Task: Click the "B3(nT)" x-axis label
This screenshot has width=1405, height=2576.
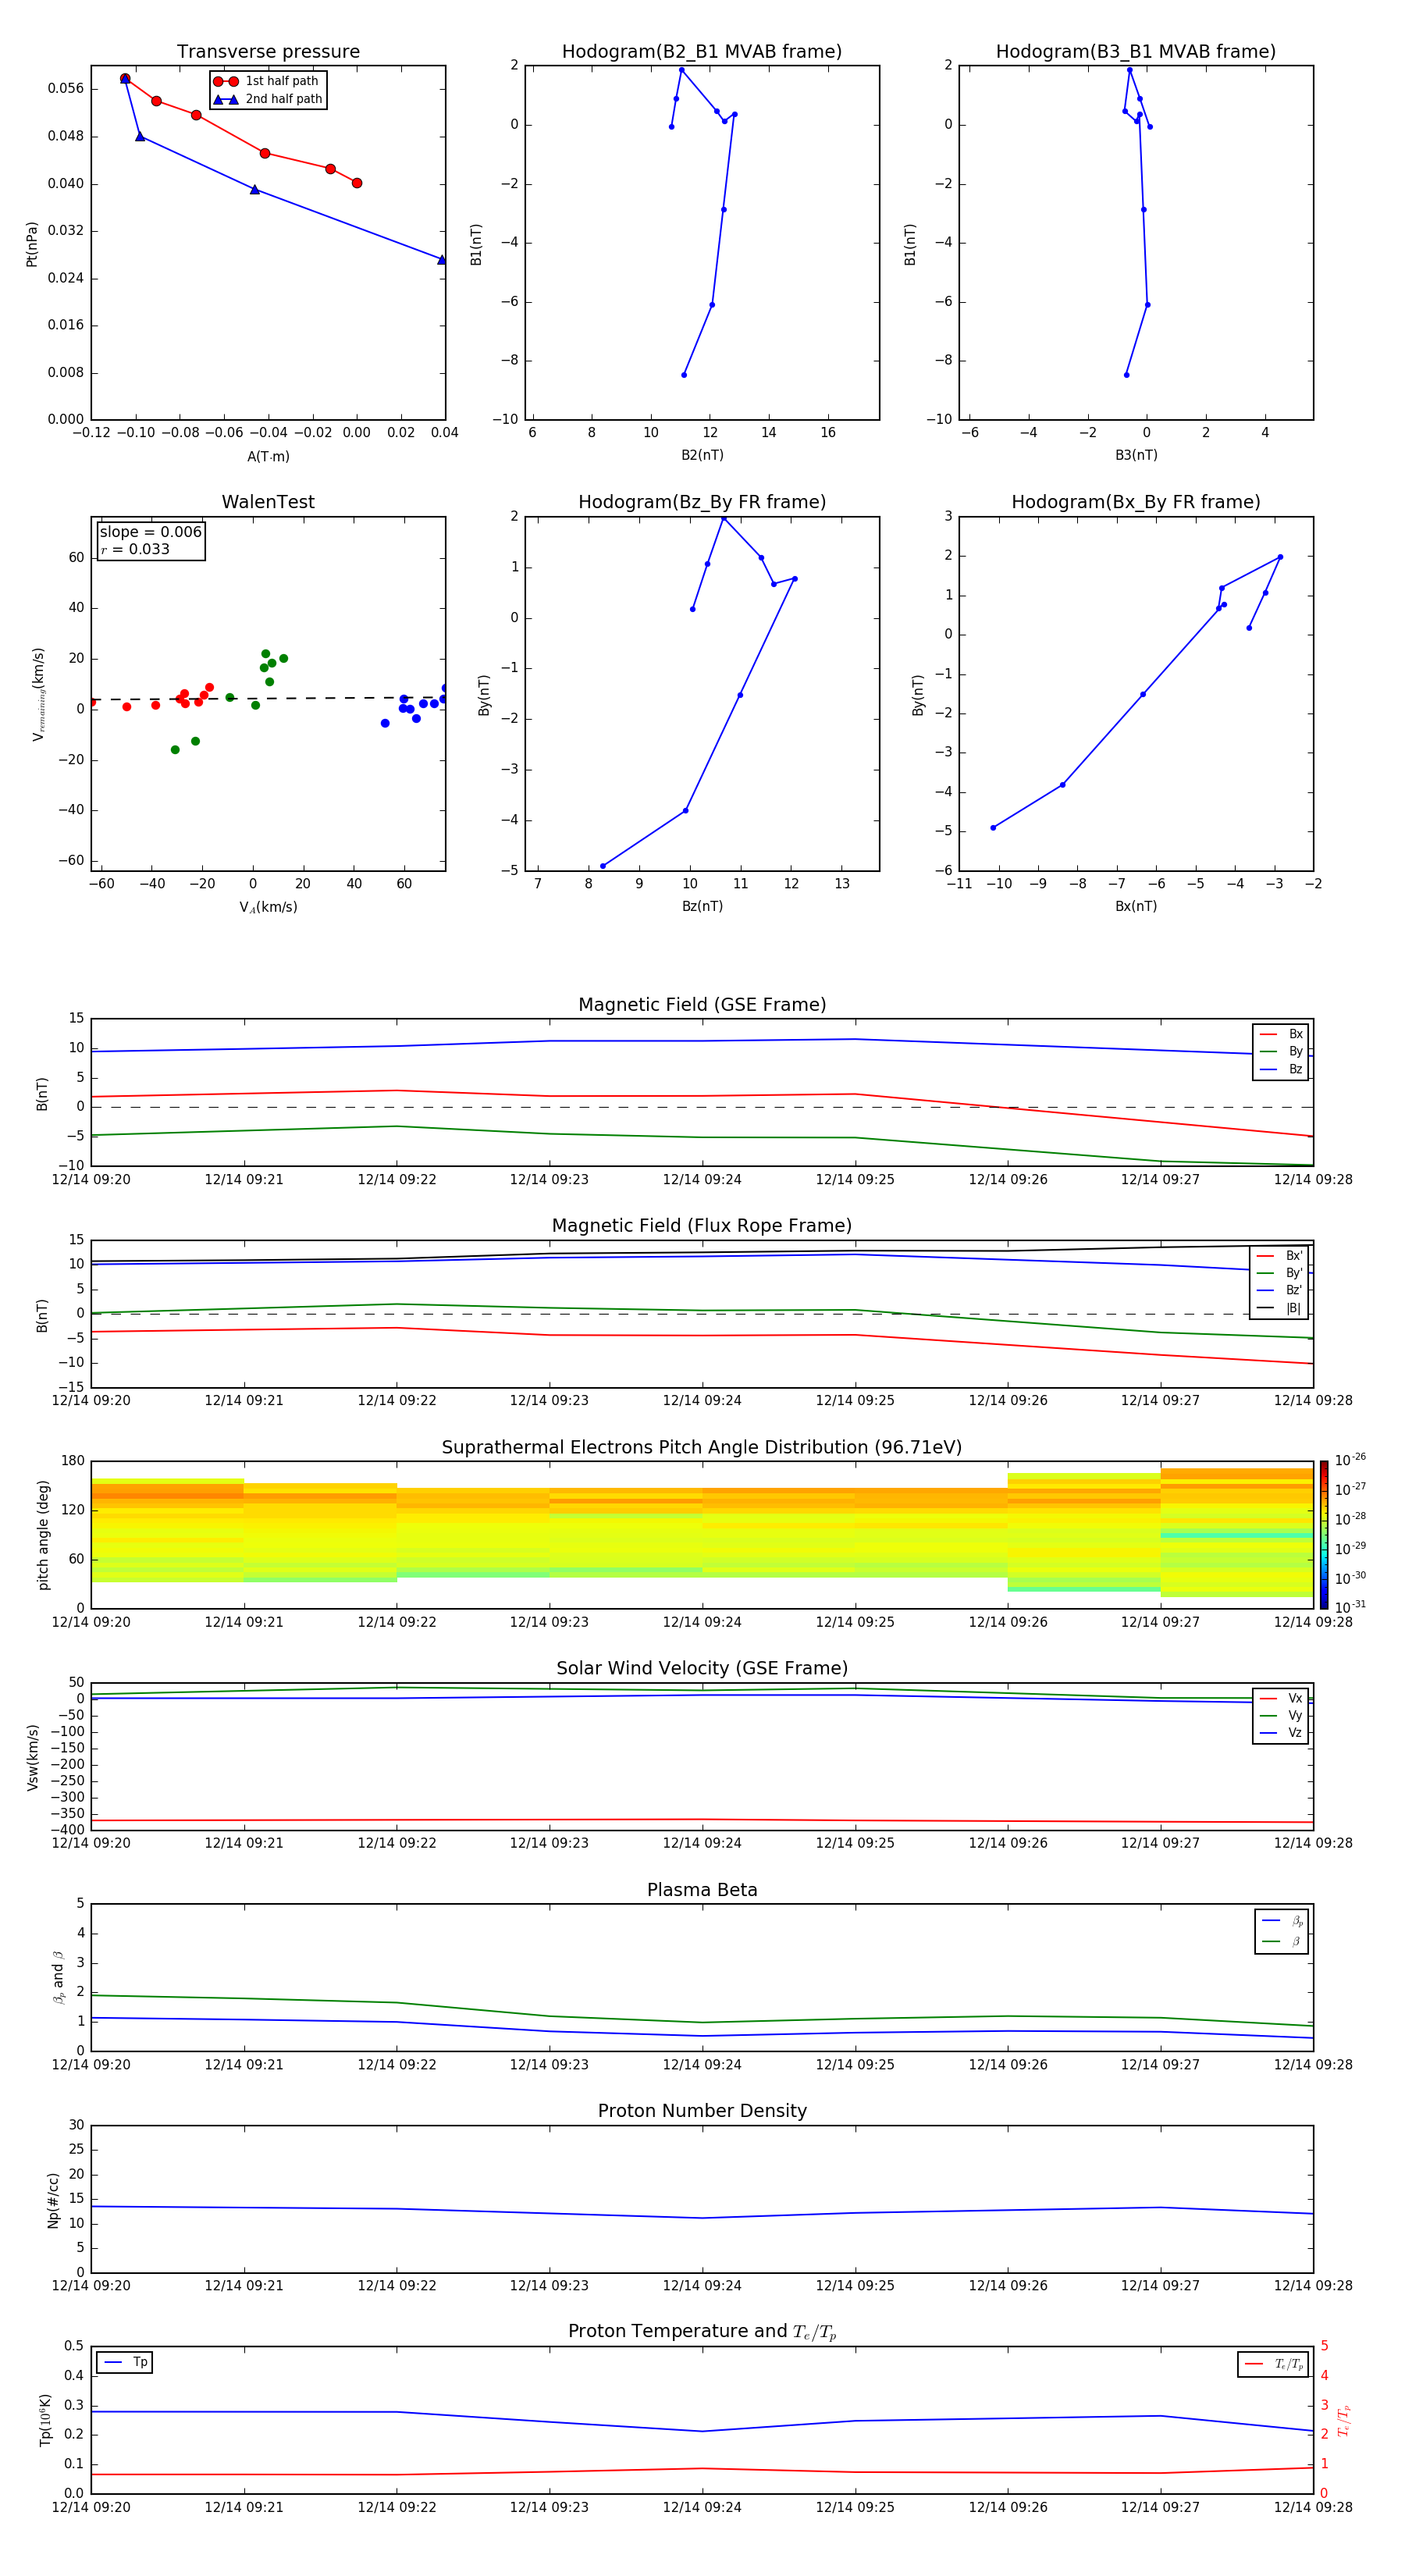Action: [x=1136, y=455]
